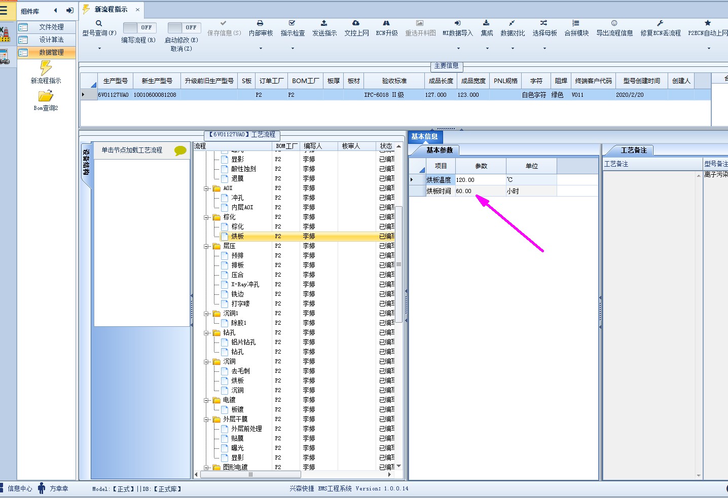This screenshot has height=498, width=728.
Task: Toggle the 启动修改 (E) switch
Action: (x=184, y=28)
